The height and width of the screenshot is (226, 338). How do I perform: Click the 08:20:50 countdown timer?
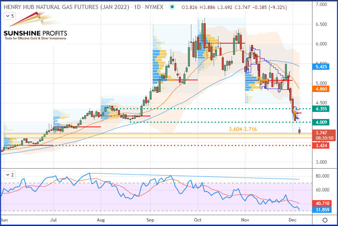pos(324,138)
